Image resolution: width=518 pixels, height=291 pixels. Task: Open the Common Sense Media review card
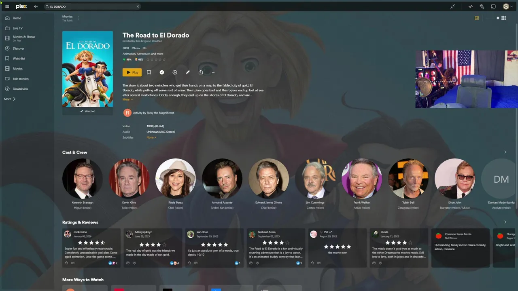pos(461,248)
